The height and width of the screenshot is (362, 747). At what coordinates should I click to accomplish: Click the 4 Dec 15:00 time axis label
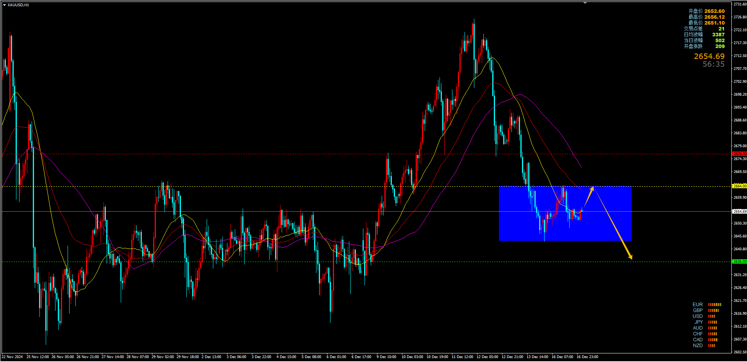[x=286, y=357]
